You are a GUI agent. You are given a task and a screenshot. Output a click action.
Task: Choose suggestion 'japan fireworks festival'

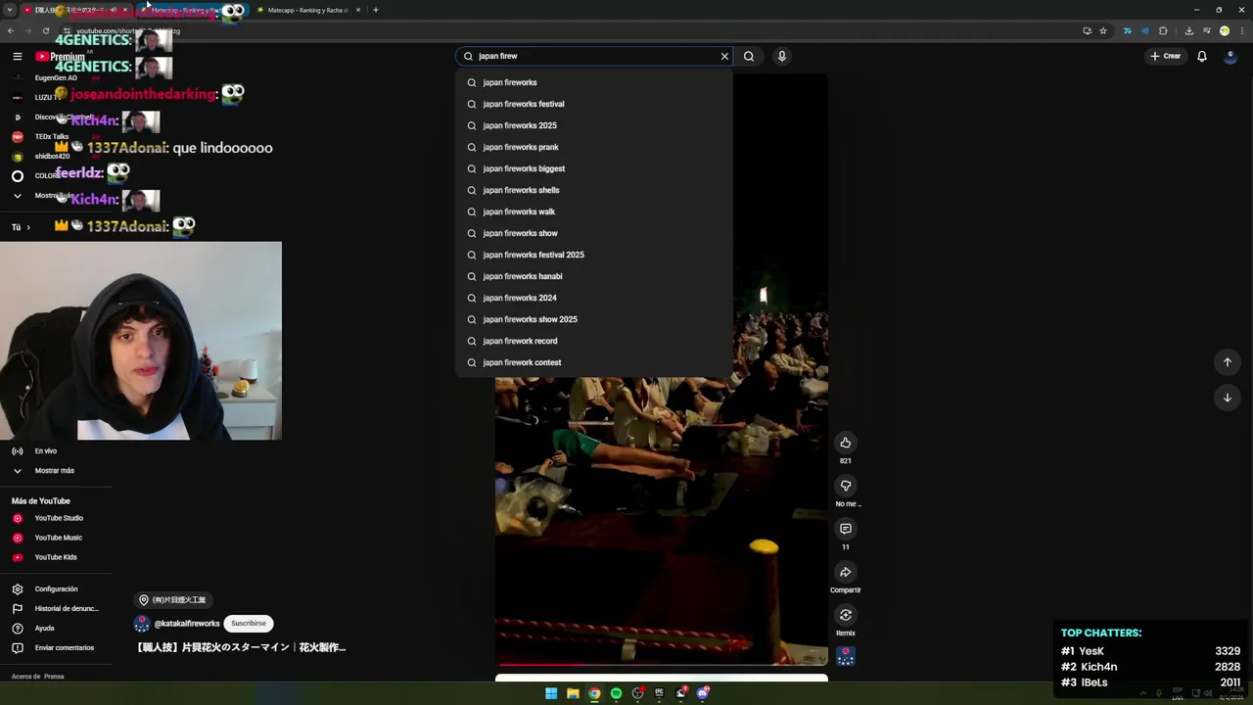594,104
